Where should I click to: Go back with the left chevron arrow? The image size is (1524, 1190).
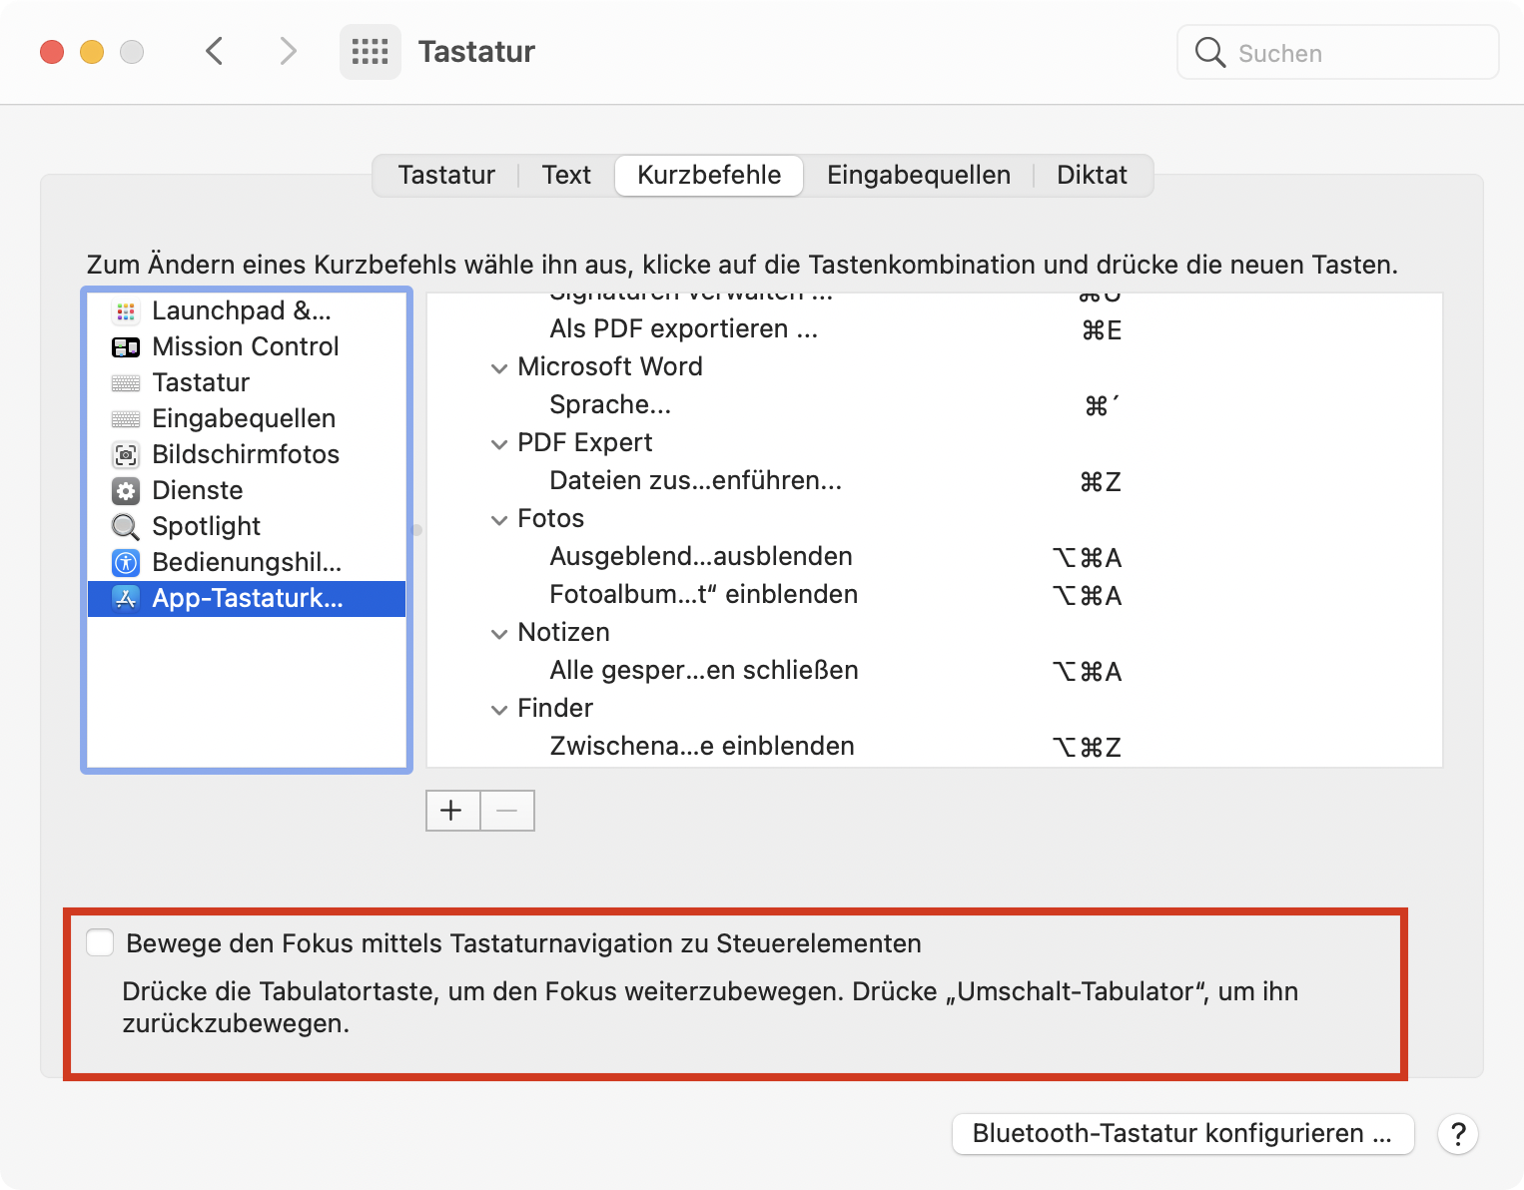click(x=214, y=51)
